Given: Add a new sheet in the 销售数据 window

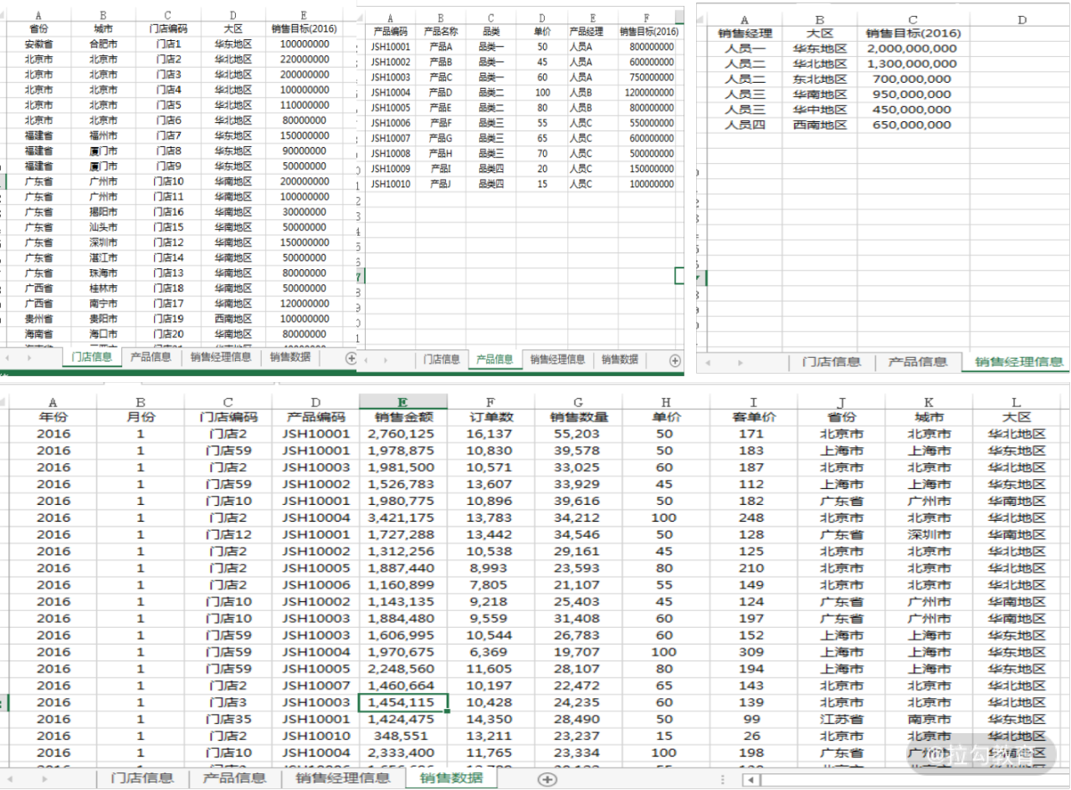Looking at the screenshot, I should click(x=547, y=778).
